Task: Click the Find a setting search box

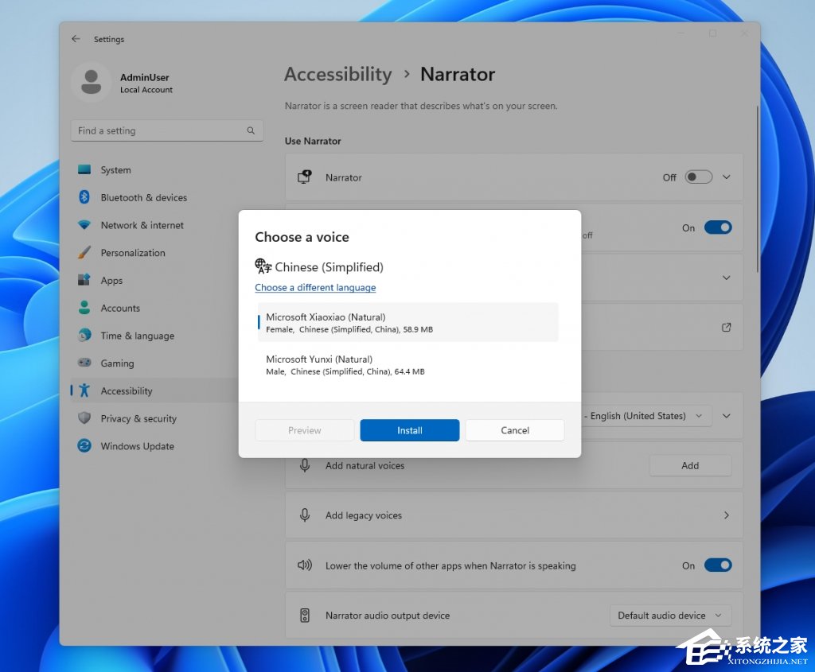Action: pos(159,130)
